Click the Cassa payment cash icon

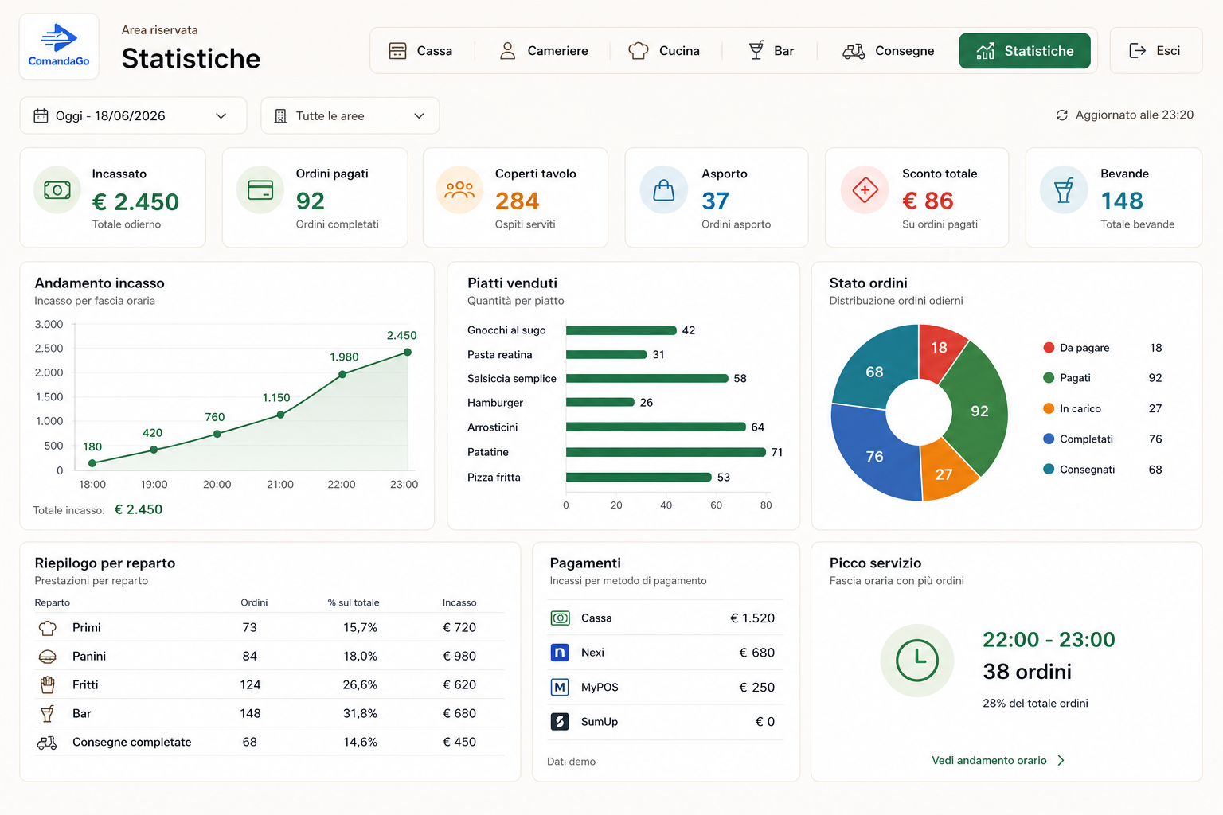pos(560,618)
